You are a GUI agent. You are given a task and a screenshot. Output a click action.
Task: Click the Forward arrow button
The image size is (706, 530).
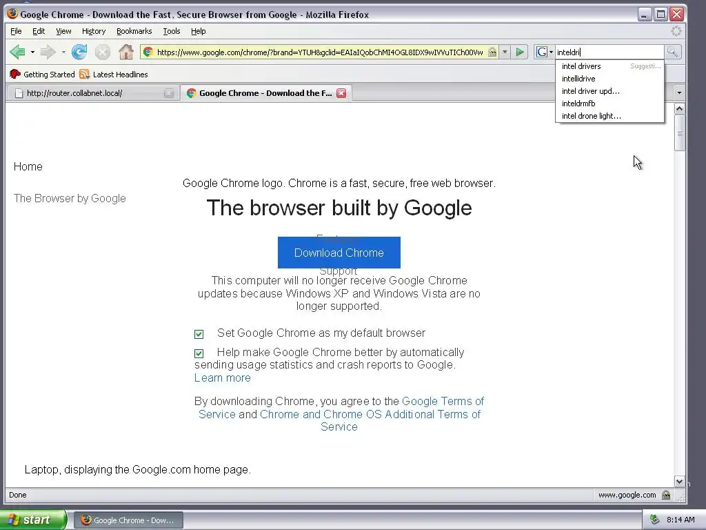pyautogui.click(x=48, y=52)
